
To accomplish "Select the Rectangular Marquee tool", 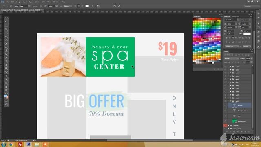I will [6, 25].
